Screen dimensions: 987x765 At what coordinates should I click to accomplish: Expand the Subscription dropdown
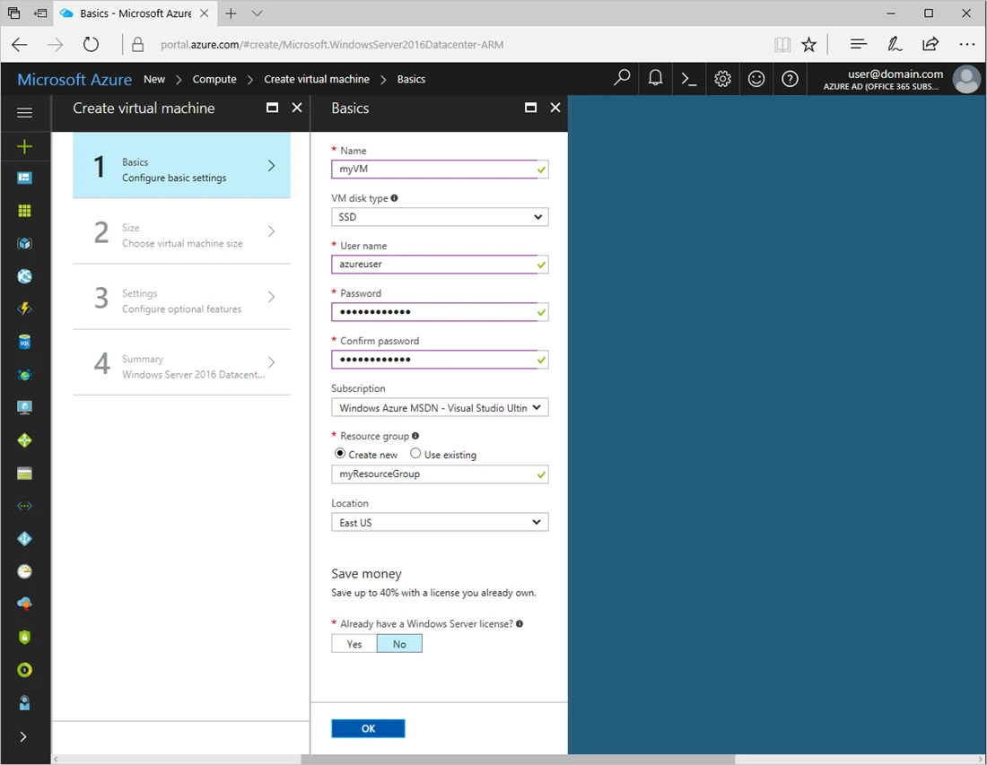[440, 408]
